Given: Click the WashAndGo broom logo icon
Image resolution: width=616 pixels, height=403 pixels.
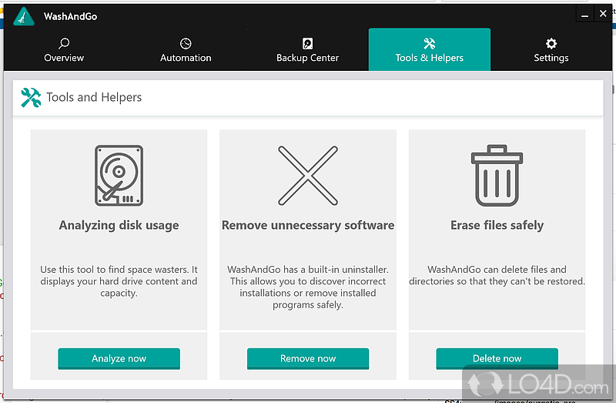Looking at the screenshot, I should (x=24, y=16).
